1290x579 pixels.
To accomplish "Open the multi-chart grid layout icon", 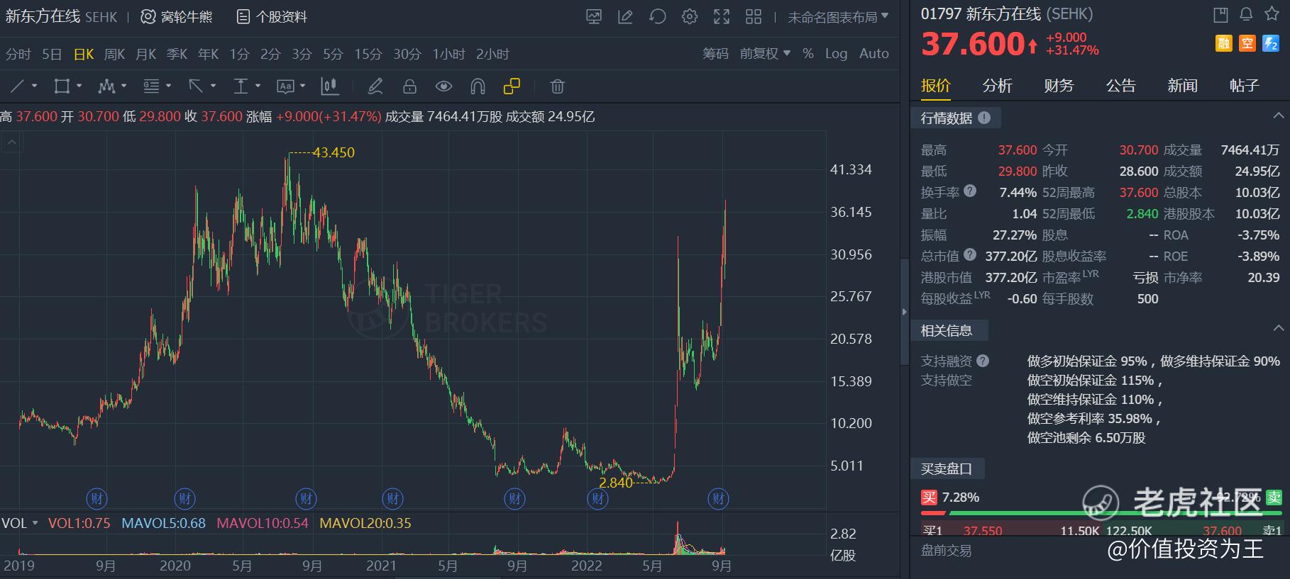I will [754, 17].
